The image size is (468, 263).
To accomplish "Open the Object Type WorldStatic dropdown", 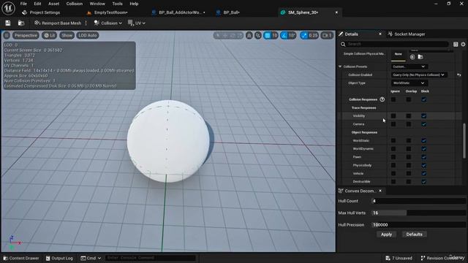I will (x=409, y=83).
